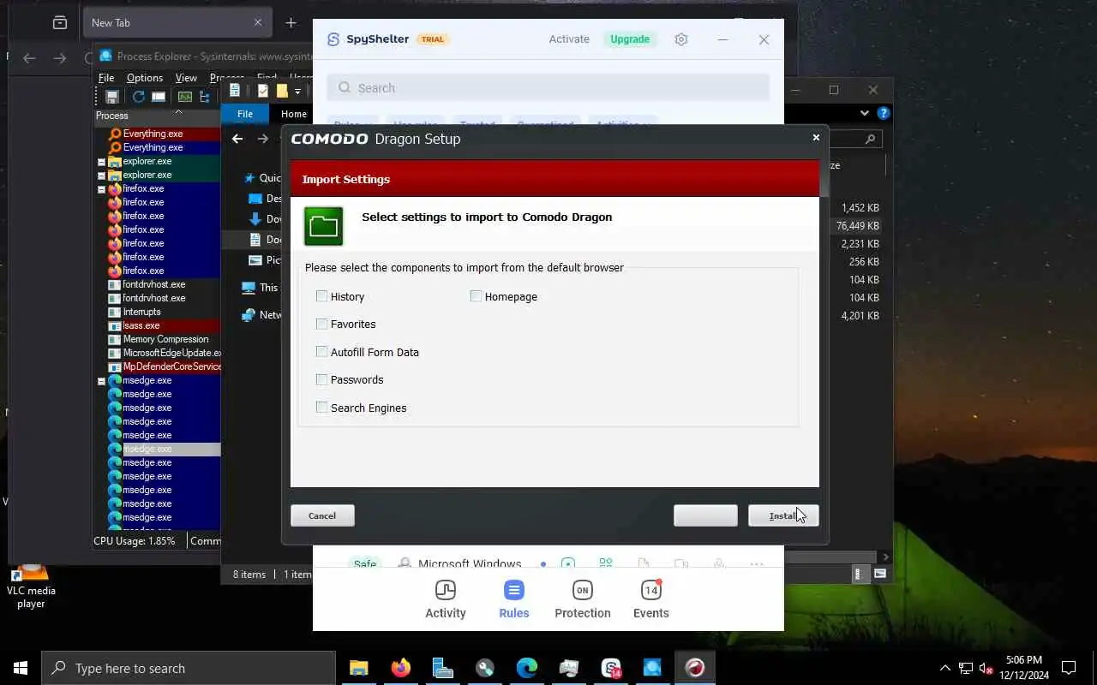
Task: Click the Install button in Comodo setup
Action: [783, 515]
